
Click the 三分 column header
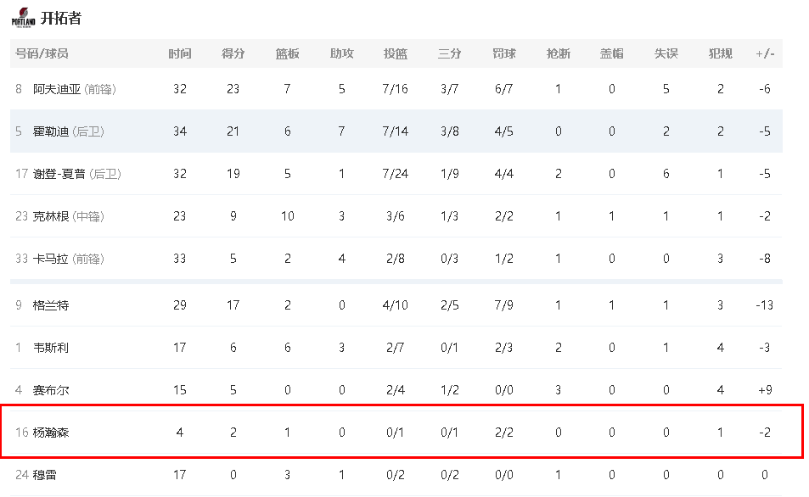coord(449,53)
